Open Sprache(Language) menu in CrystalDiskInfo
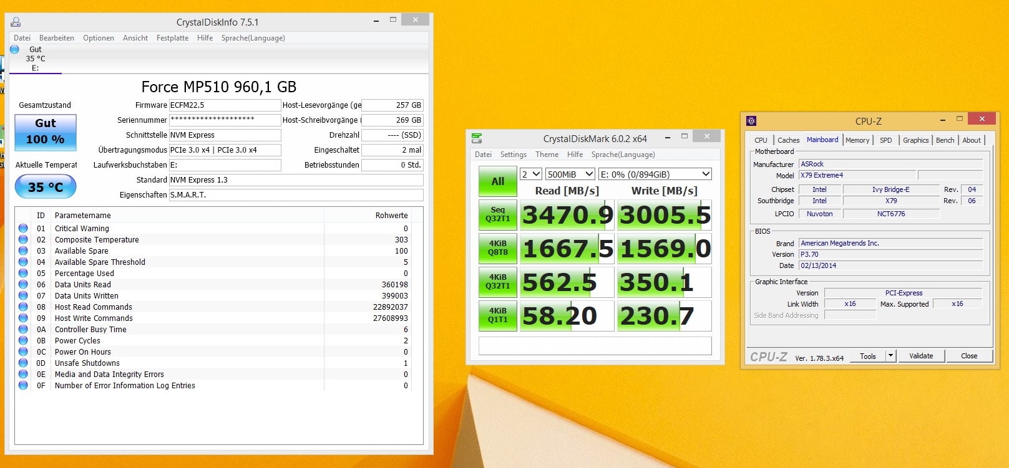The width and height of the screenshot is (1009, 468). (253, 38)
